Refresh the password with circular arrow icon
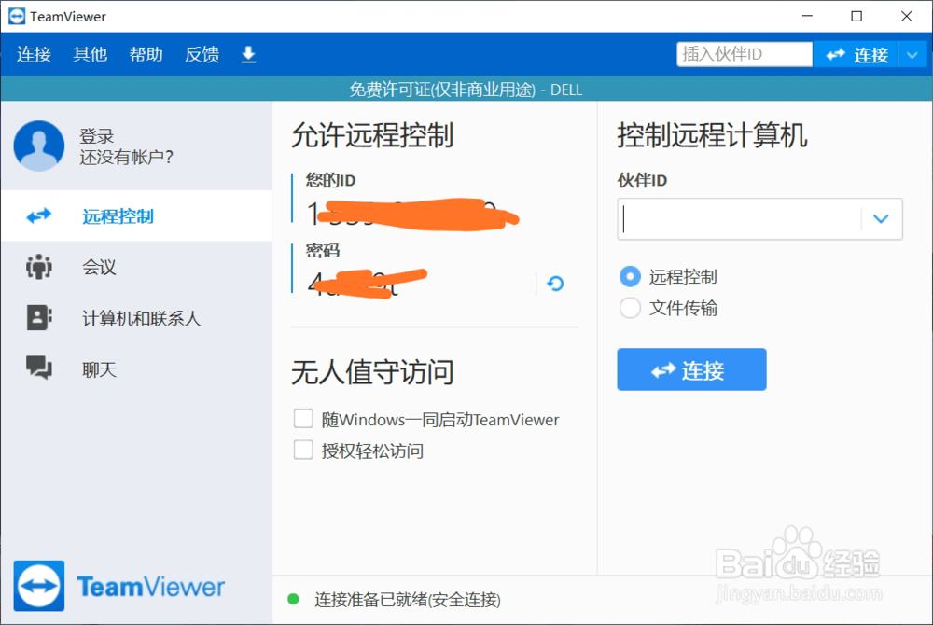This screenshot has height=625, width=933. point(555,284)
